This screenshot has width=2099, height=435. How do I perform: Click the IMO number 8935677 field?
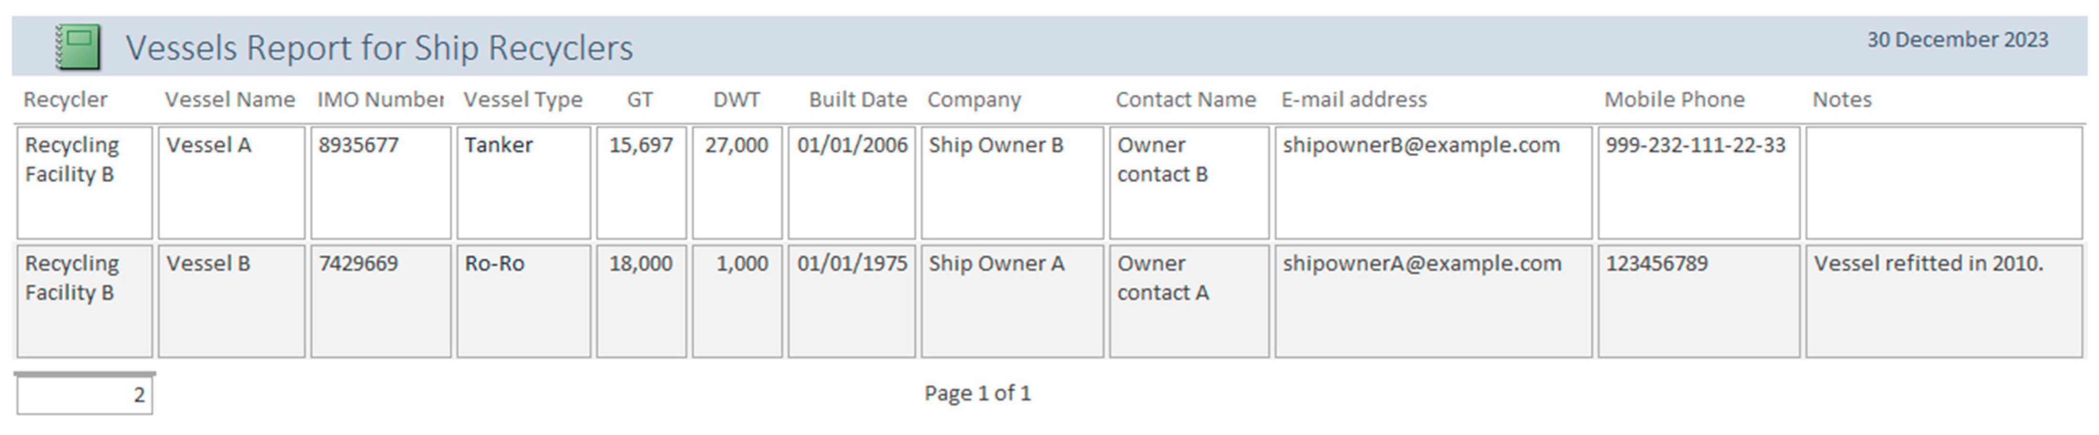coord(381,182)
